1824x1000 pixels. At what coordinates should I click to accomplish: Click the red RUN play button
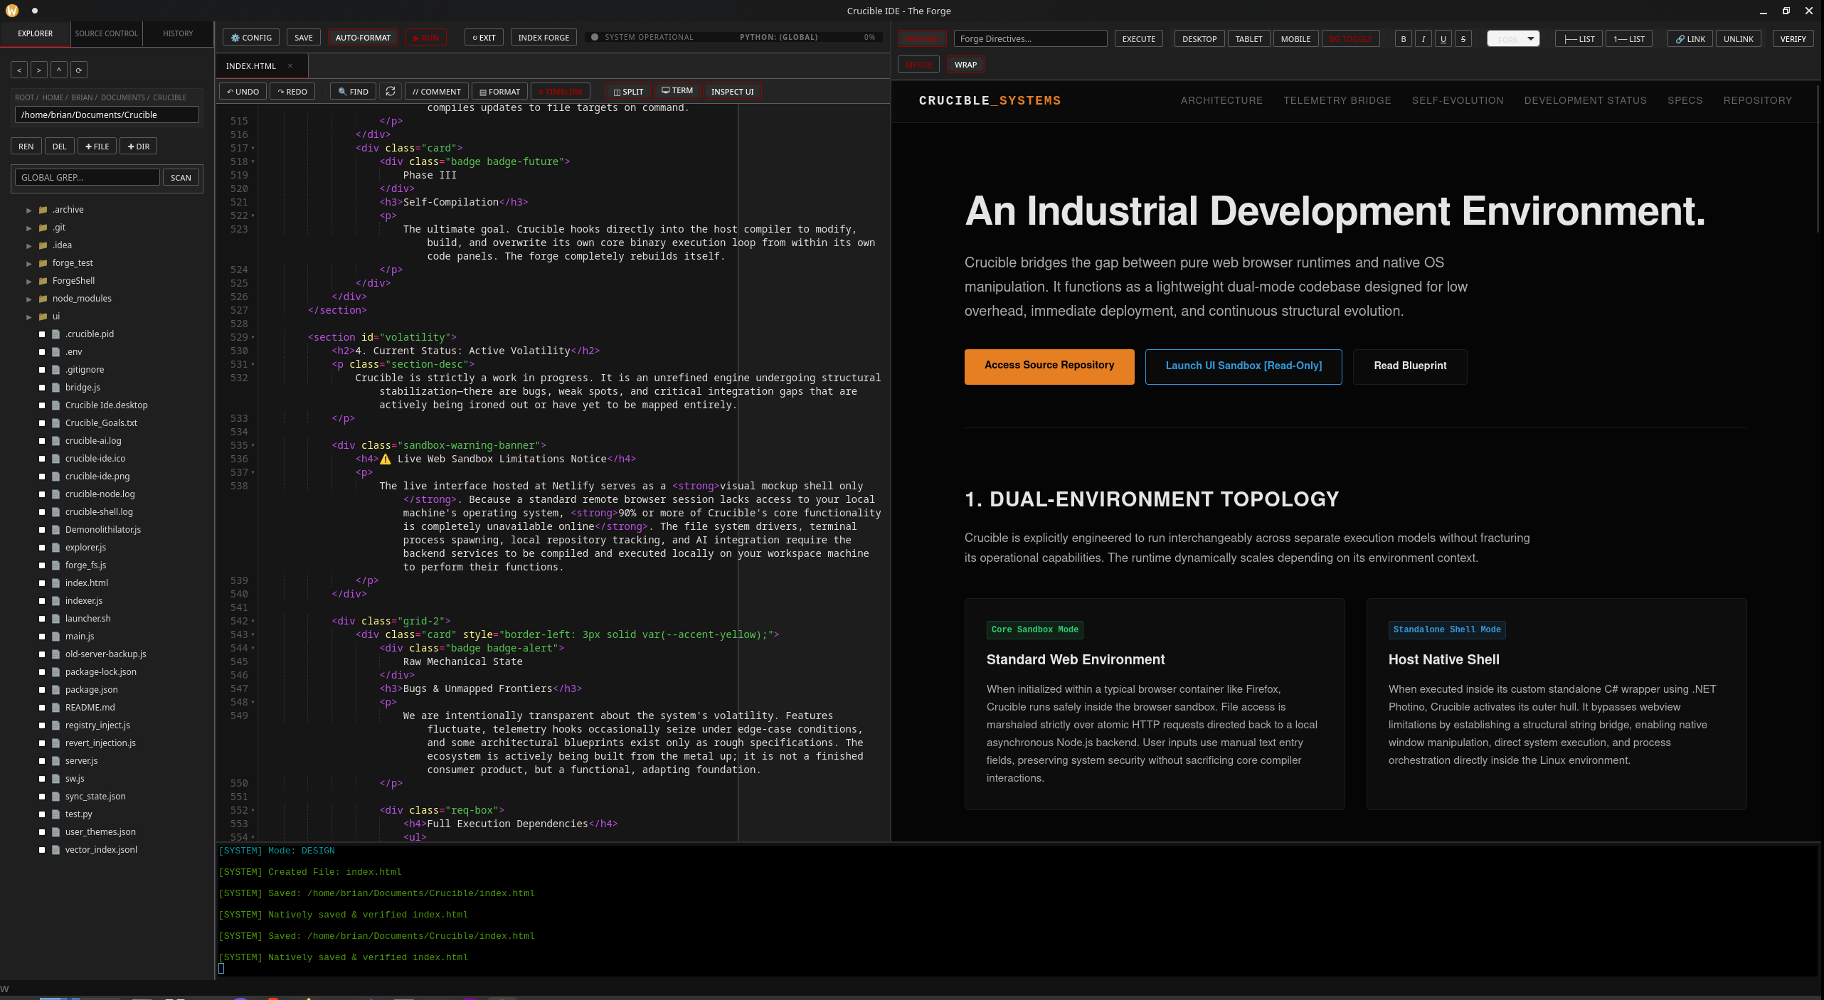coord(426,38)
